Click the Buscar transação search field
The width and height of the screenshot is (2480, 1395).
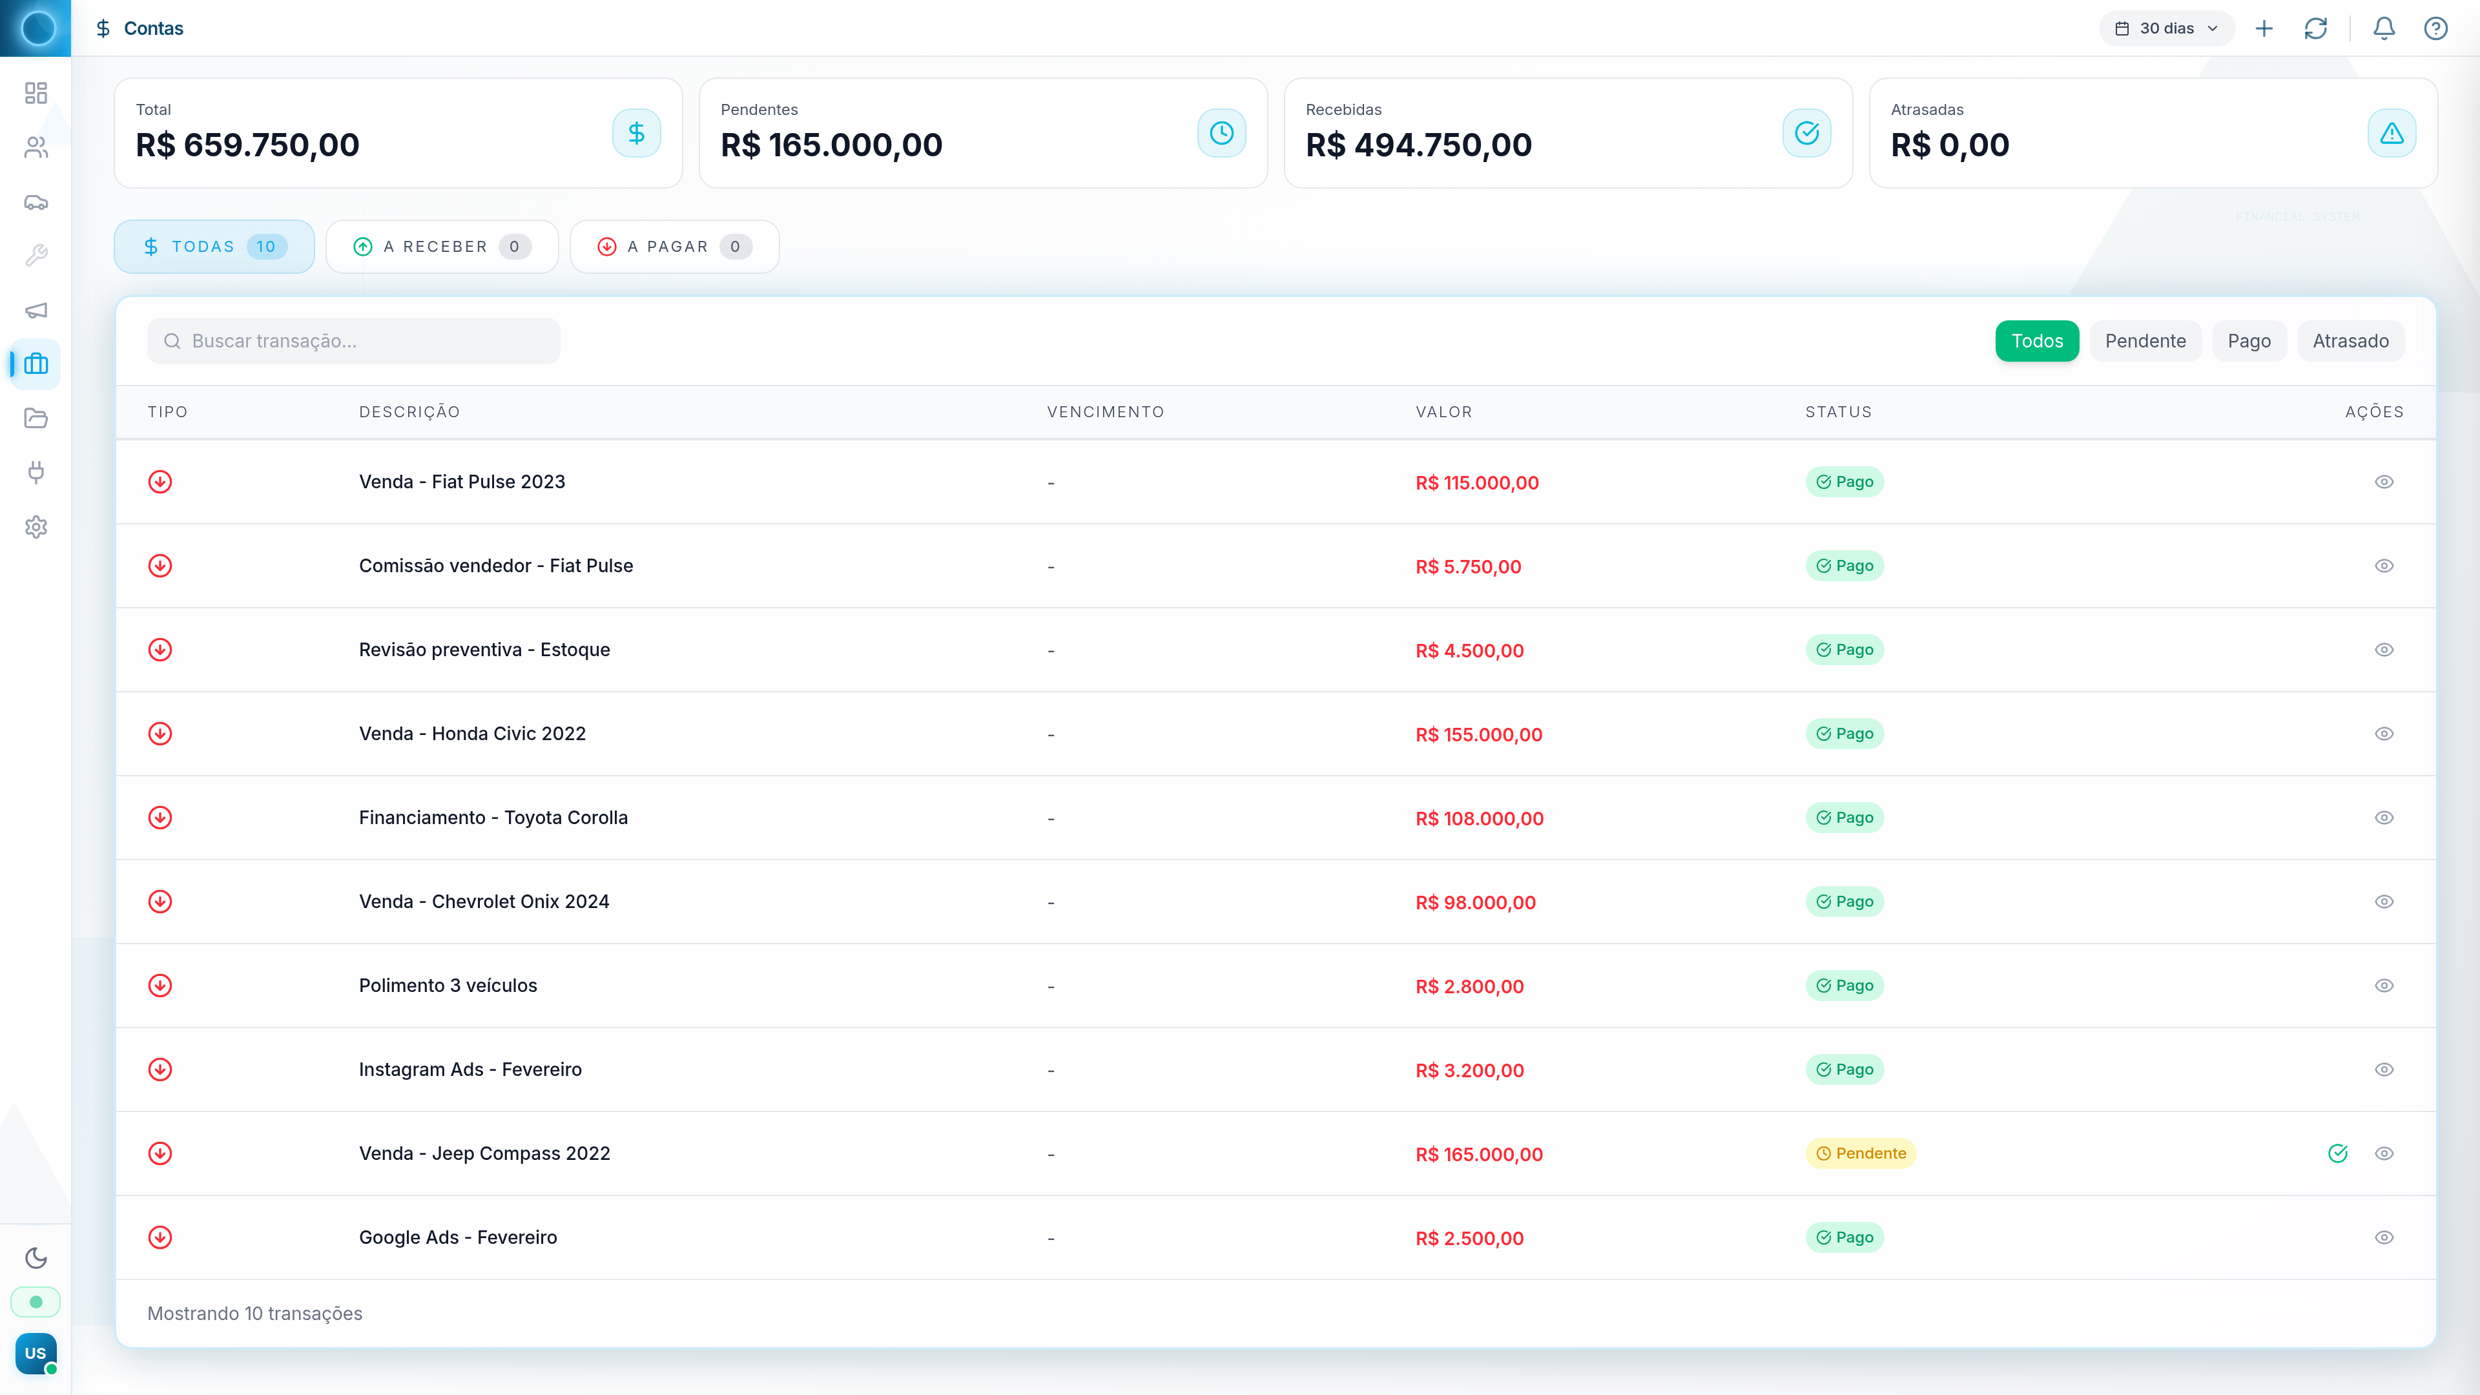[353, 341]
